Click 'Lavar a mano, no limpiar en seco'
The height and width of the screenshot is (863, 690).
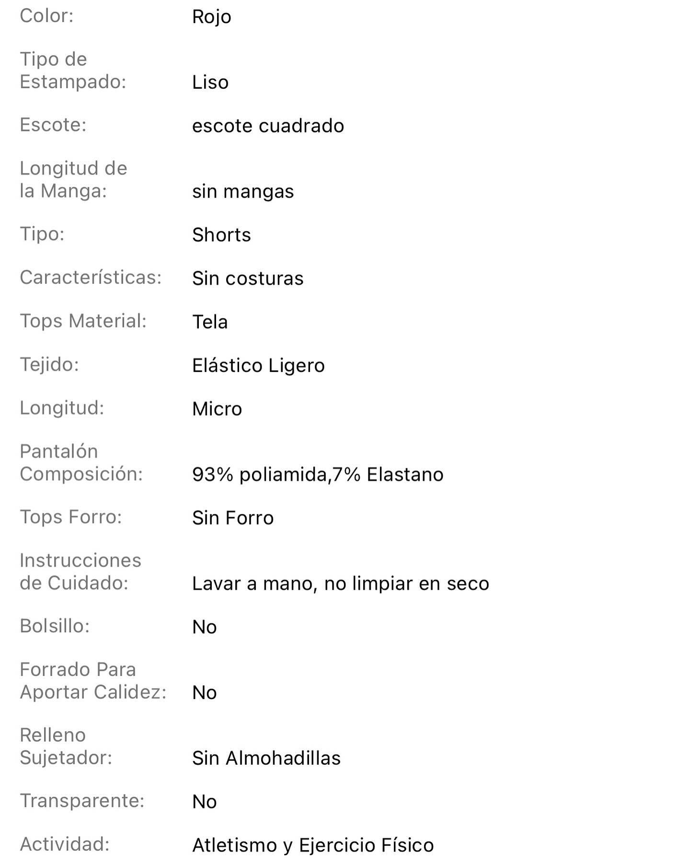[340, 583]
